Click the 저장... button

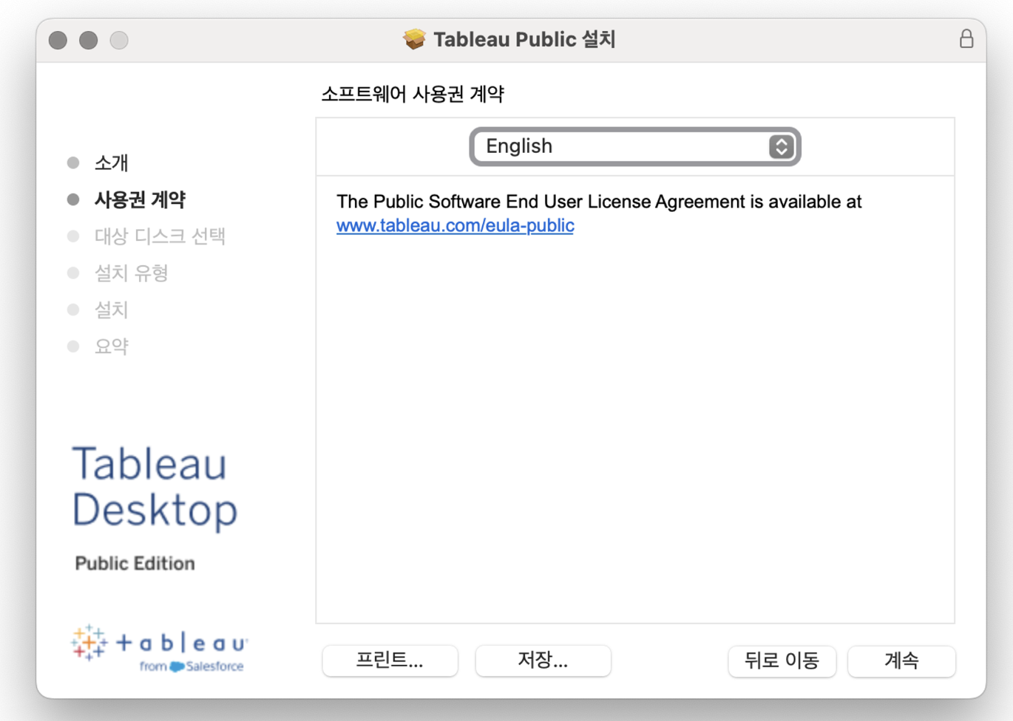pos(543,660)
